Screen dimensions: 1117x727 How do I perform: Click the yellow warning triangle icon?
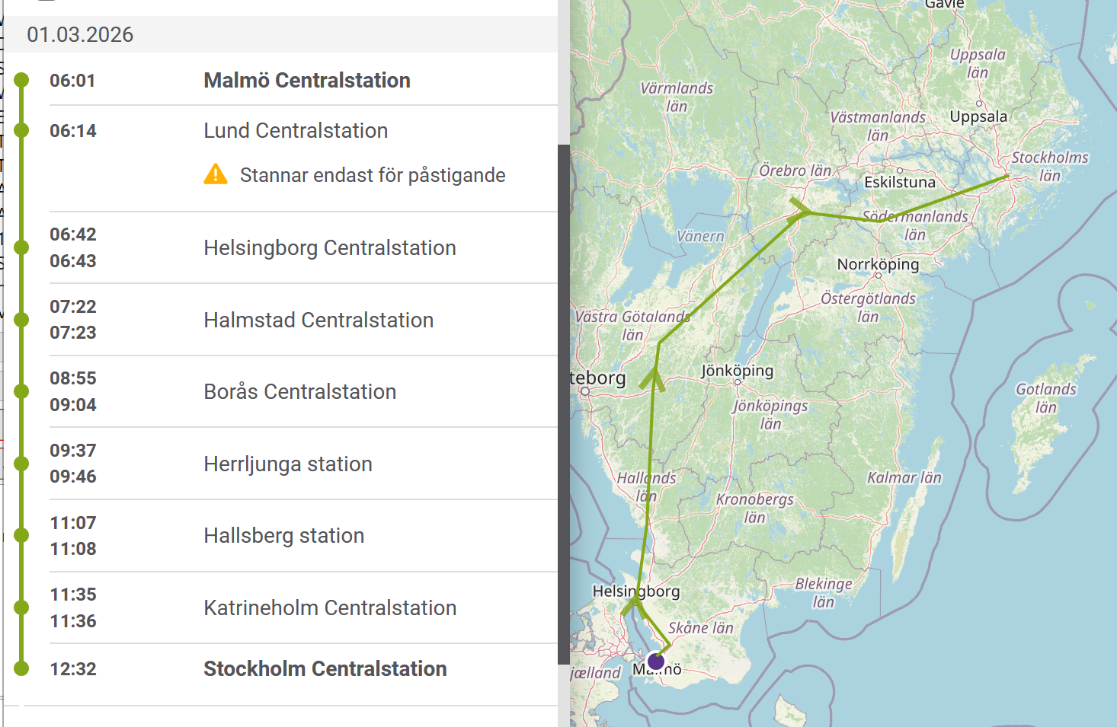(216, 175)
